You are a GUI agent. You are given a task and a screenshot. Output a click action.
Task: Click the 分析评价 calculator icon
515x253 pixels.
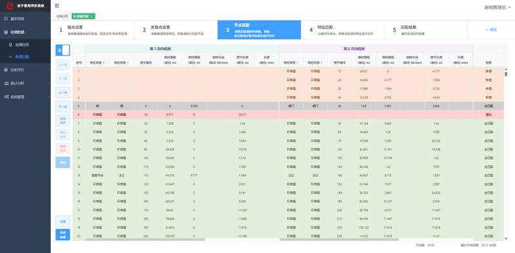(x=6, y=70)
